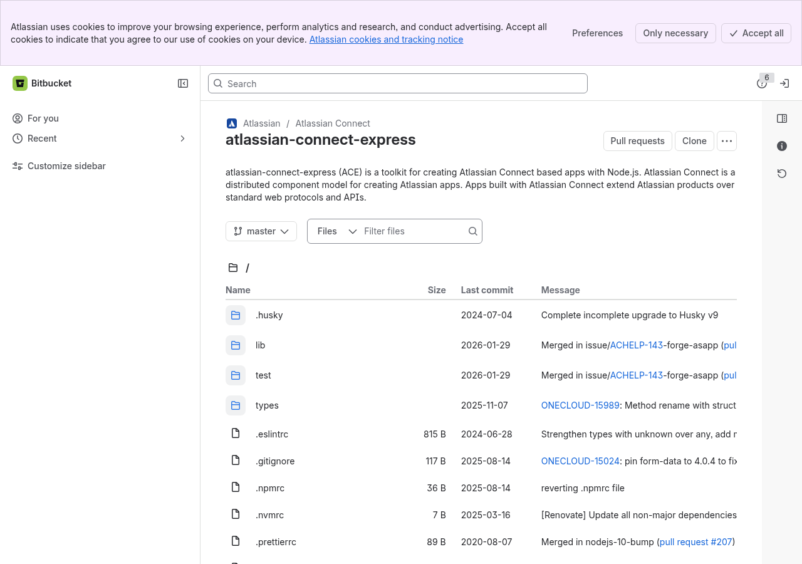This screenshot has height=564, width=802.
Task: Open cookie Preferences
Action: pyautogui.click(x=597, y=33)
